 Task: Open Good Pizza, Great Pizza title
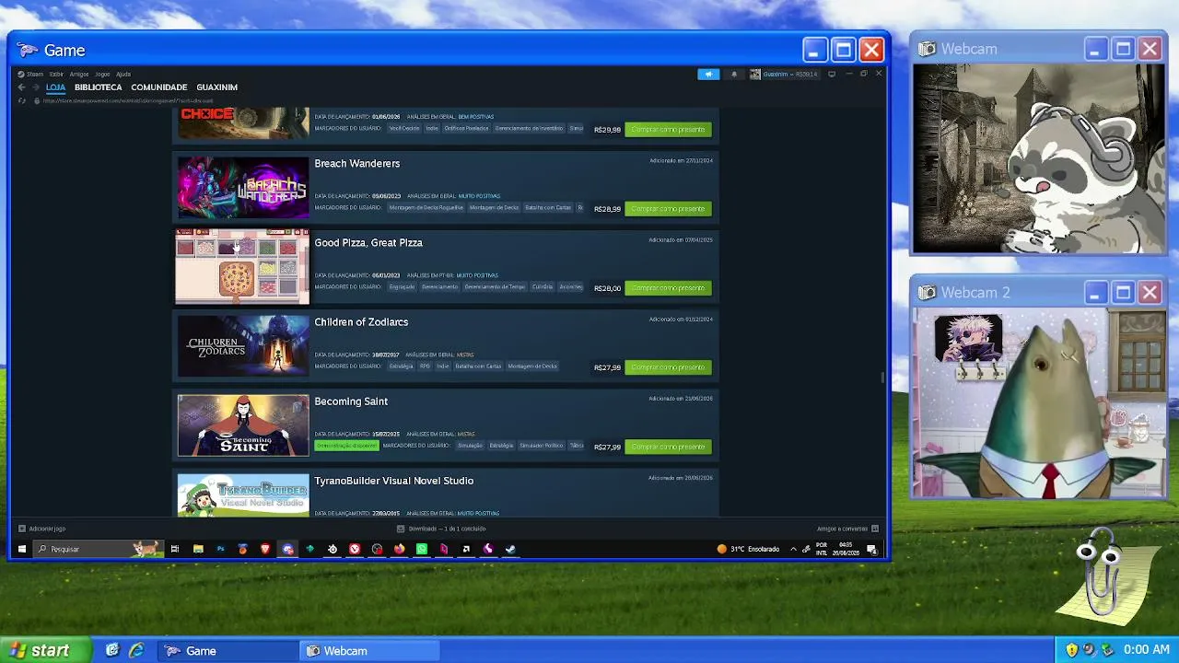point(368,243)
